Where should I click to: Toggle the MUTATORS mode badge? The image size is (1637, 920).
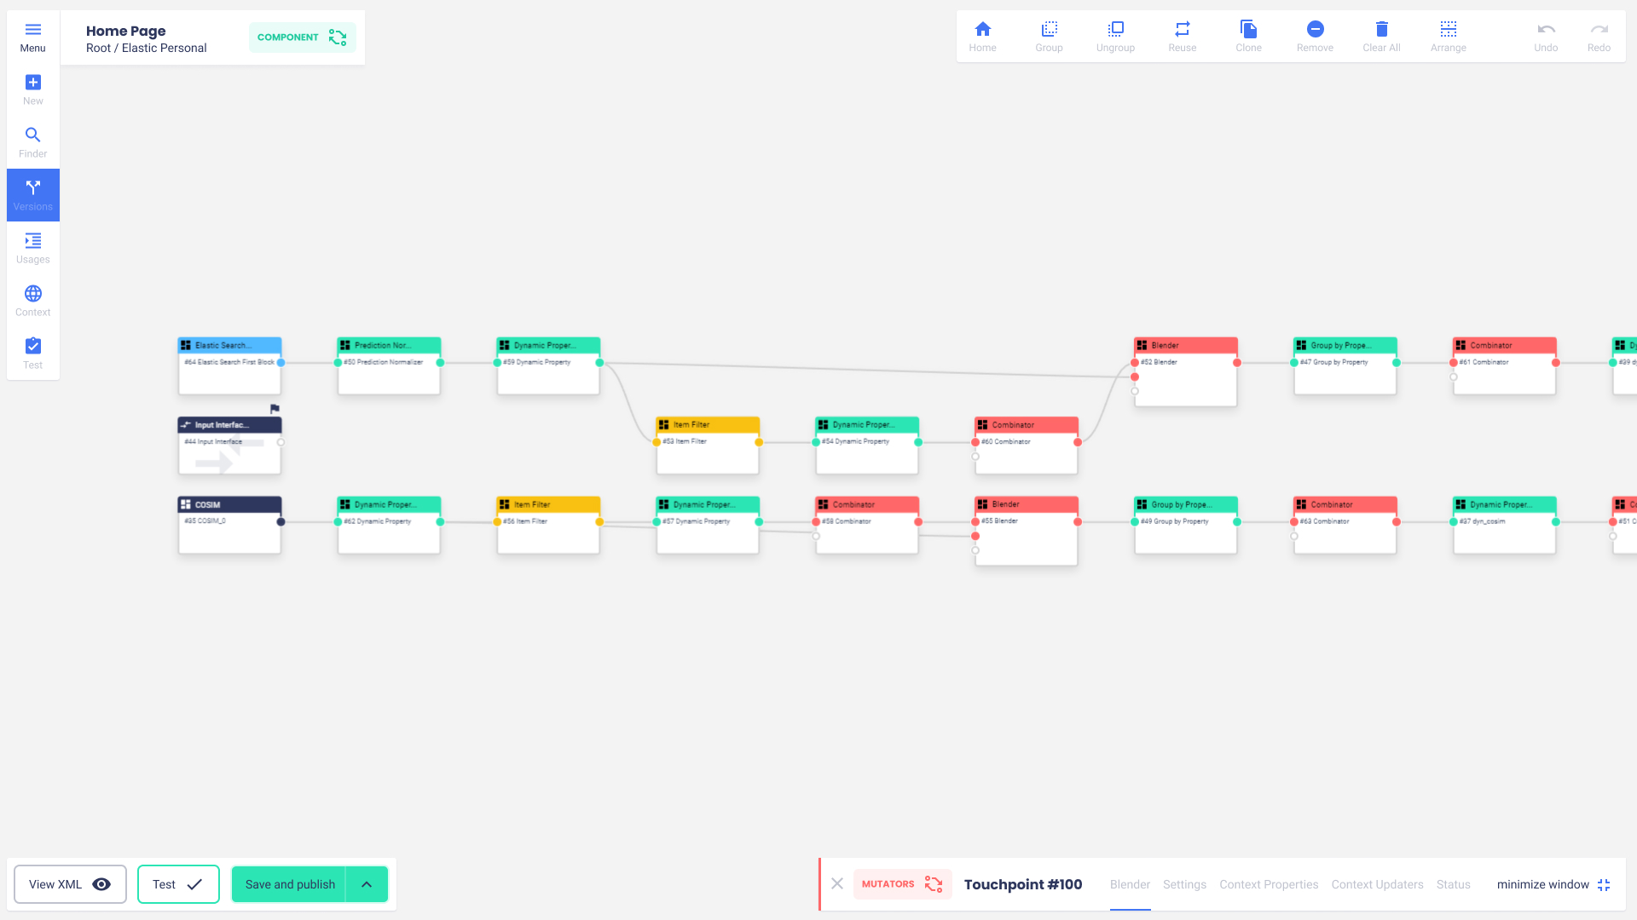[x=902, y=884]
